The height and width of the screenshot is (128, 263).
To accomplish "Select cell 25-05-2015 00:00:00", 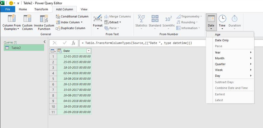I will (74, 62).
